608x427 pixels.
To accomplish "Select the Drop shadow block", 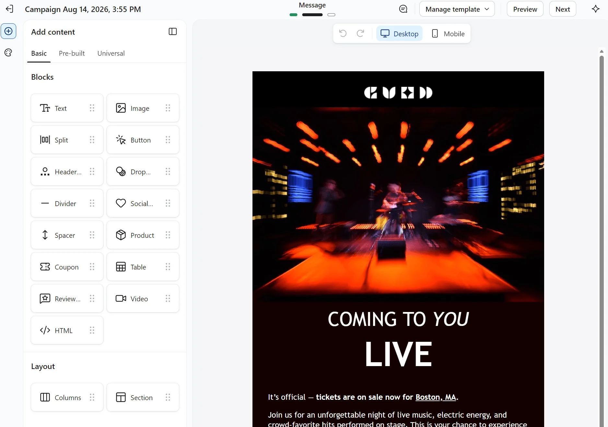I will click(x=143, y=172).
